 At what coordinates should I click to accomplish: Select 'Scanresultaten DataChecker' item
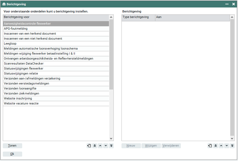pos(24,64)
